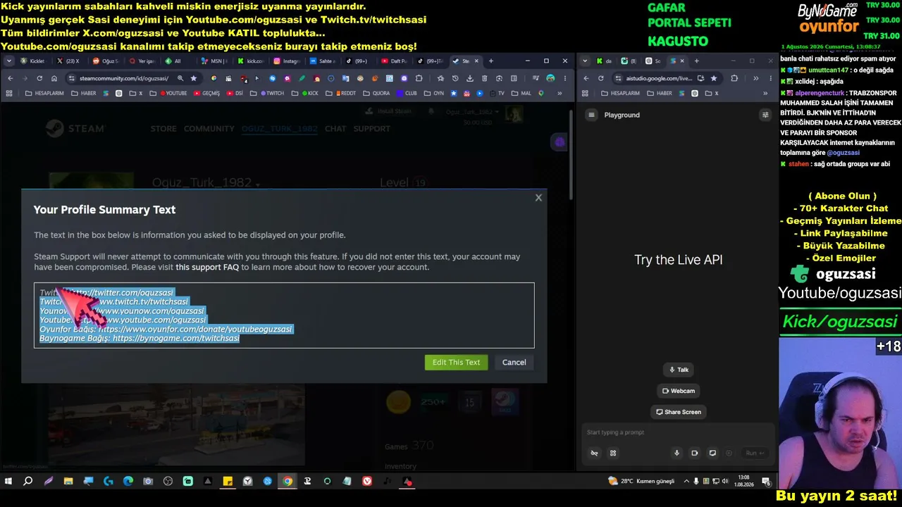This screenshot has height=507, width=902.
Task: Expand tab search dropdown in right browser
Action: (585, 61)
